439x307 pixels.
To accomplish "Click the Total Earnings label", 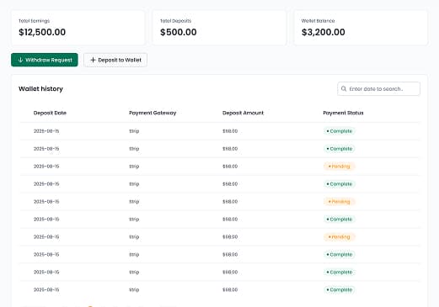I will pos(34,21).
